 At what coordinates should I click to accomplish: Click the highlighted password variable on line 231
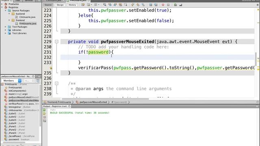click(98, 52)
